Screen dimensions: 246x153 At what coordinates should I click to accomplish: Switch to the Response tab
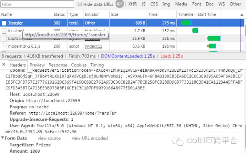(x=58, y=65)
